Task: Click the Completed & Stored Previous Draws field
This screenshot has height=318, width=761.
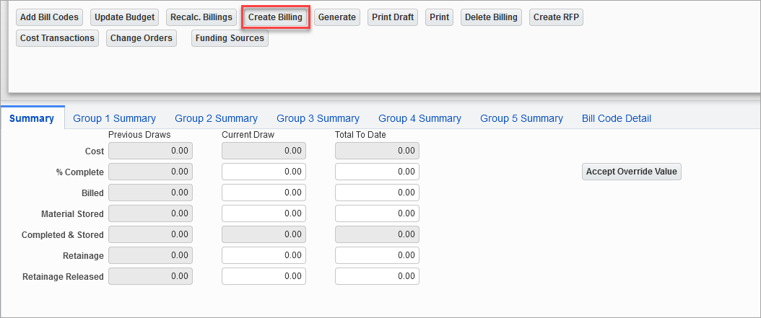Action: (x=150, y=234)
